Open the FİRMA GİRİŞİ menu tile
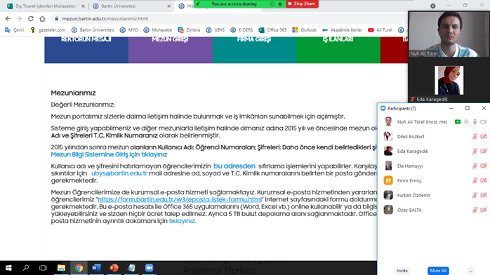This screenshot has width=490, height=275. pyautogui.click(x=254, y=50)
